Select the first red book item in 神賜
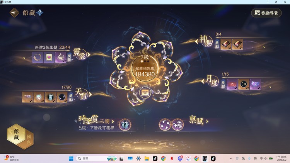This screenshot has height=163, width=290. click(226, 44)
